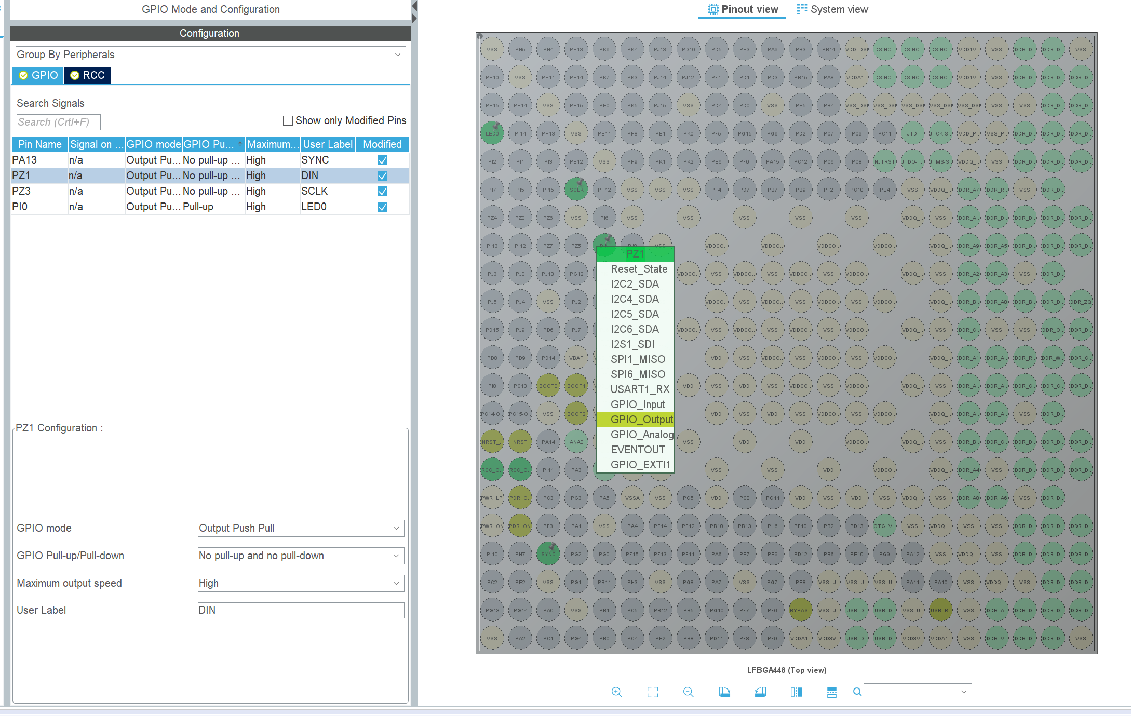1131x716 pixels.
Task: Open the Maximum output speed dropdown
Action: [301, 583]
